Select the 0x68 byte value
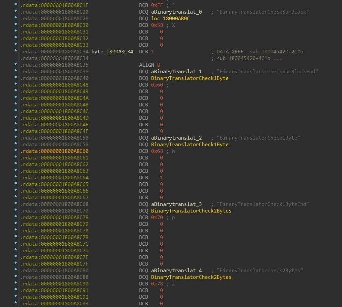Image resolution: width=342 pixels, height=307 pixels. pos(157,151)
